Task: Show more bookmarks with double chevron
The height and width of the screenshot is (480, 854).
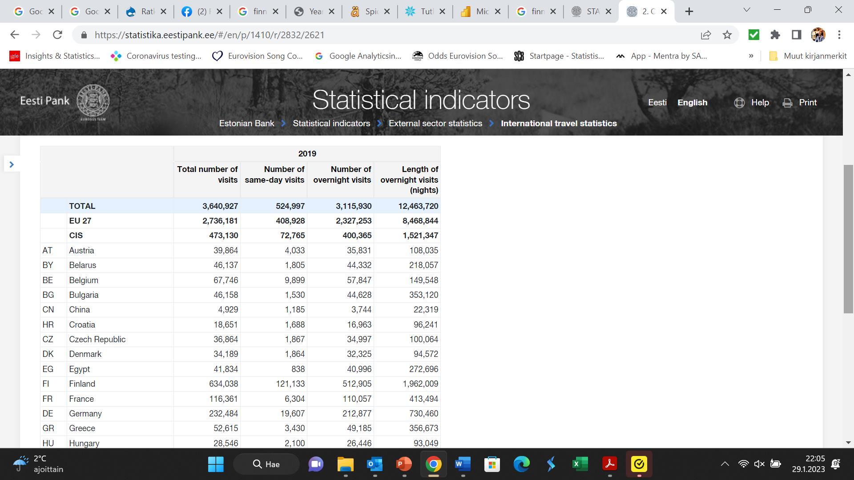Action: point(751,56)
